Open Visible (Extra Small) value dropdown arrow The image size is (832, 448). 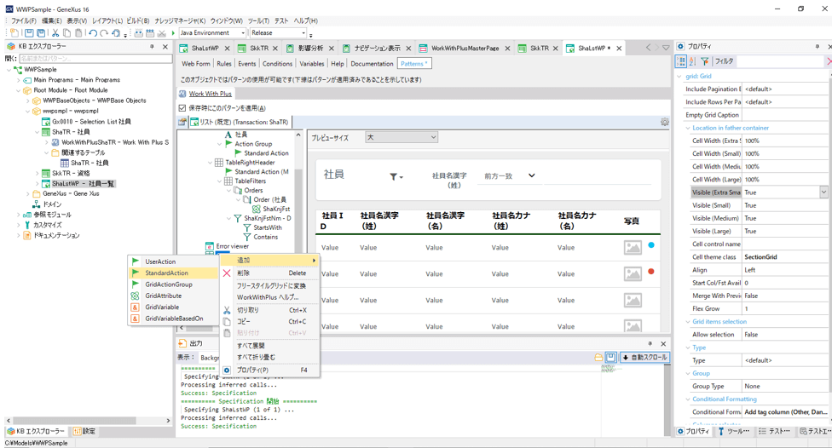pos(823,192)
